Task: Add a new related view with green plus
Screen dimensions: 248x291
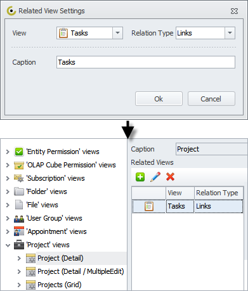Action: [140, 177]
